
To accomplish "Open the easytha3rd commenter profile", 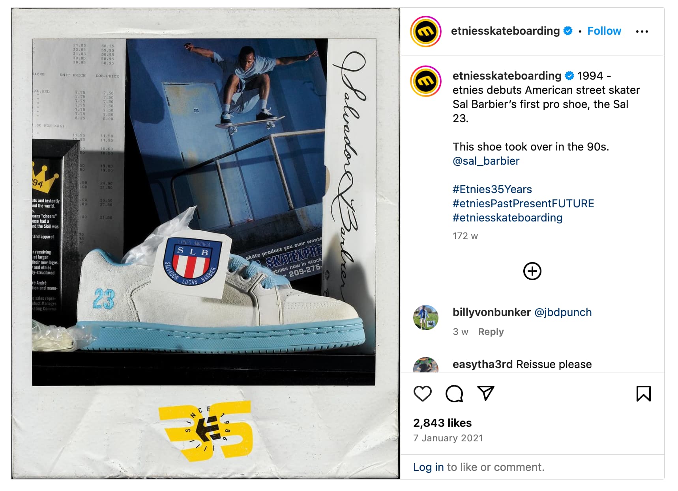I will [x=482, y=364].
